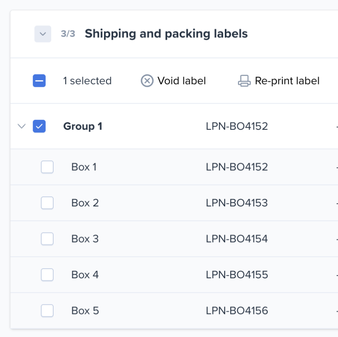Click the Box 1 row name
338x337 pixels.
click(84, 167)
